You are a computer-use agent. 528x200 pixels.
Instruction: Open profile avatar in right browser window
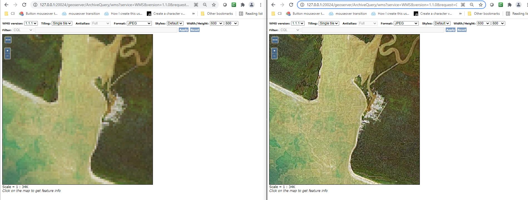[x=519, y=5]
